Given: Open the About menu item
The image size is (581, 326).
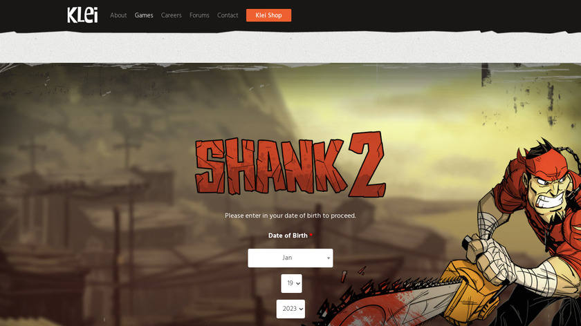Looking at the screenshot, I should click(118, 15).
